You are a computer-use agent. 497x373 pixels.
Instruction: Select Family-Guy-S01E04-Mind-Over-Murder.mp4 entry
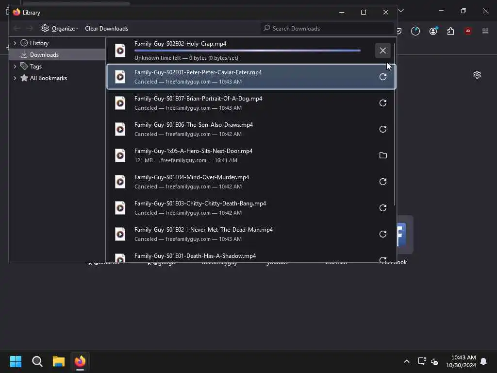pyautogui.click(x=251, y=182)
